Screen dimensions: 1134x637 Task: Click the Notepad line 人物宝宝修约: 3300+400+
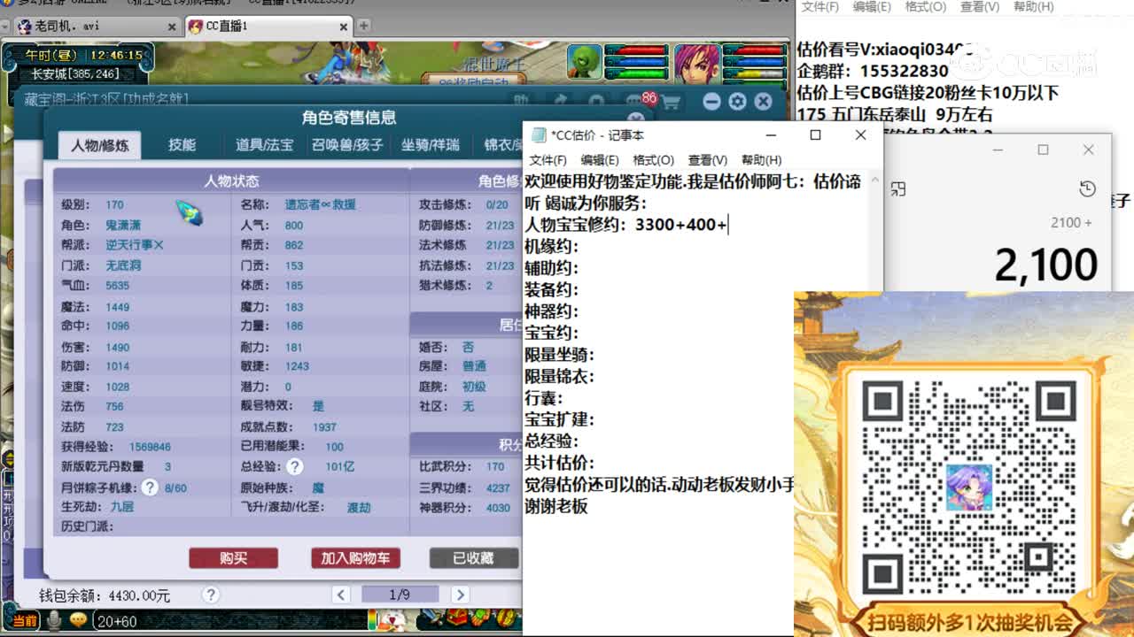click(x=625, y=225)
